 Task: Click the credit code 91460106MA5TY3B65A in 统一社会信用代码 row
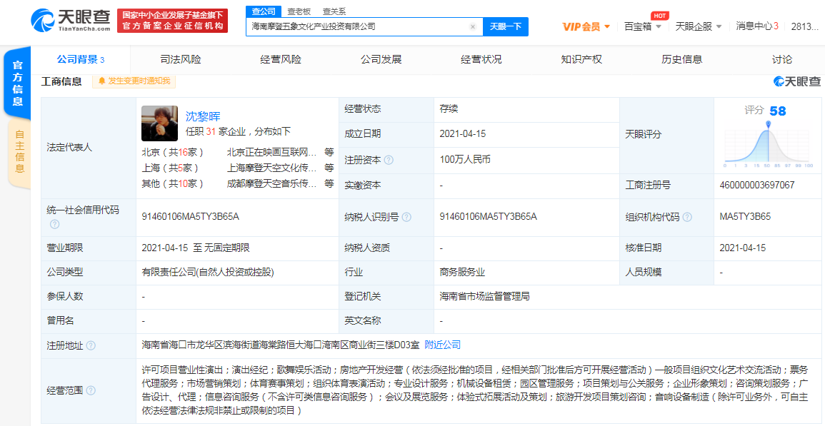[x=191, y=217]
